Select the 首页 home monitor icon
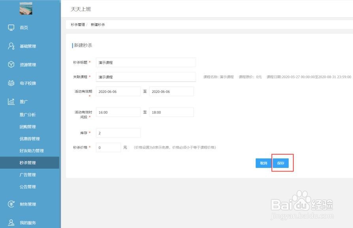This screenshot has width=353, height=228. point(11,27)
